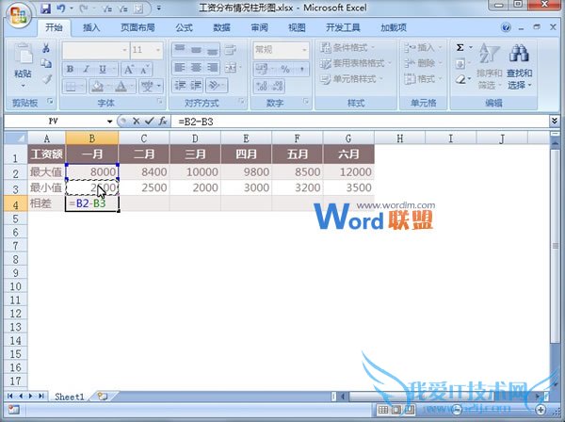Open Insert Function fx dialog
The image size is (565, 422).
[x=163, y=122]
